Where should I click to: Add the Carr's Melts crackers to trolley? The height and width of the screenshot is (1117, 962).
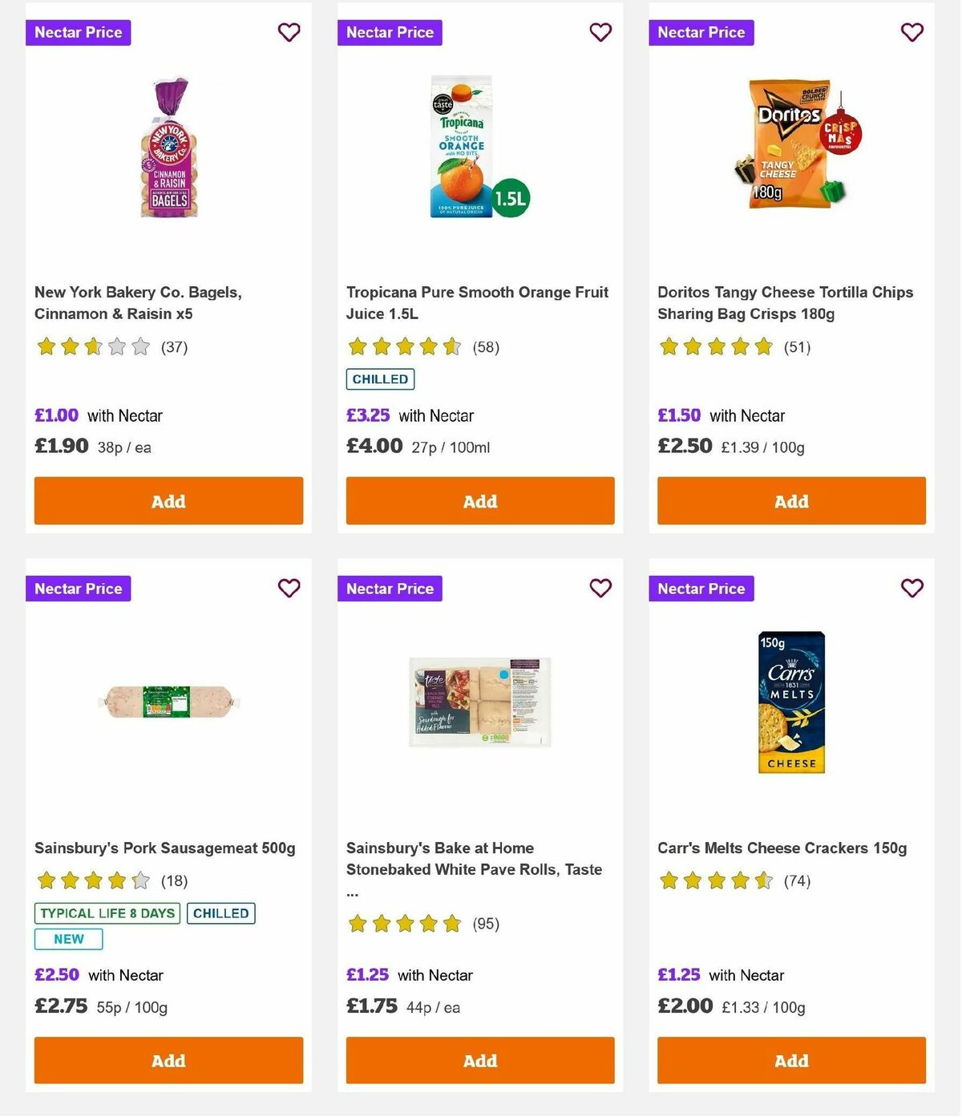791,1060
